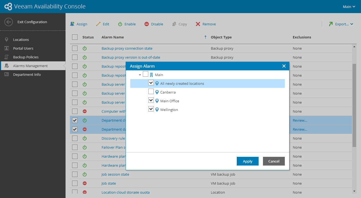Viewport: 361px width, 198px height.
Task: Click the Object Type column header
Action: tap(221, 37)
